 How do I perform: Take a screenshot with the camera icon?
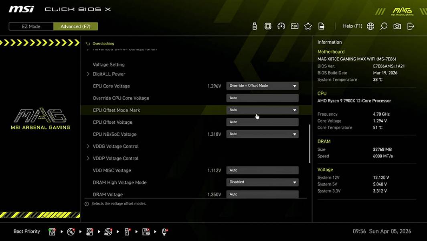click(x=397, y=26)
